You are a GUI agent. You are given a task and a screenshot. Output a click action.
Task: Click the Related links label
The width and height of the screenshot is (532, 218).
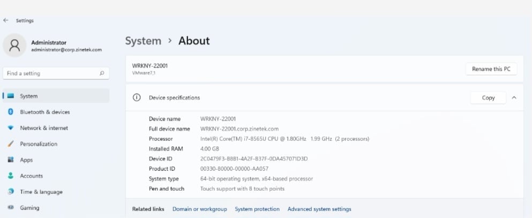point(148,209)
